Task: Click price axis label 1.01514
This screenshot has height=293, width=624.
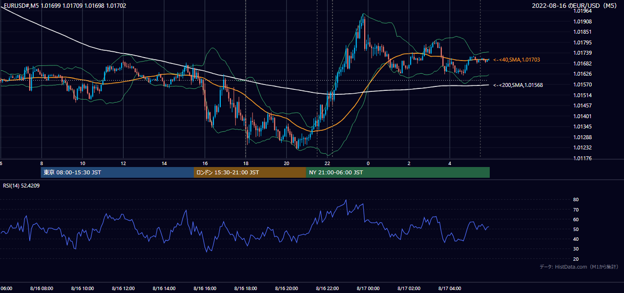Action: 583,95
